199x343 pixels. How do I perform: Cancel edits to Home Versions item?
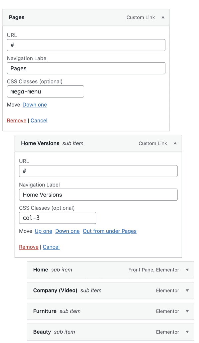[x=51, y=247]
